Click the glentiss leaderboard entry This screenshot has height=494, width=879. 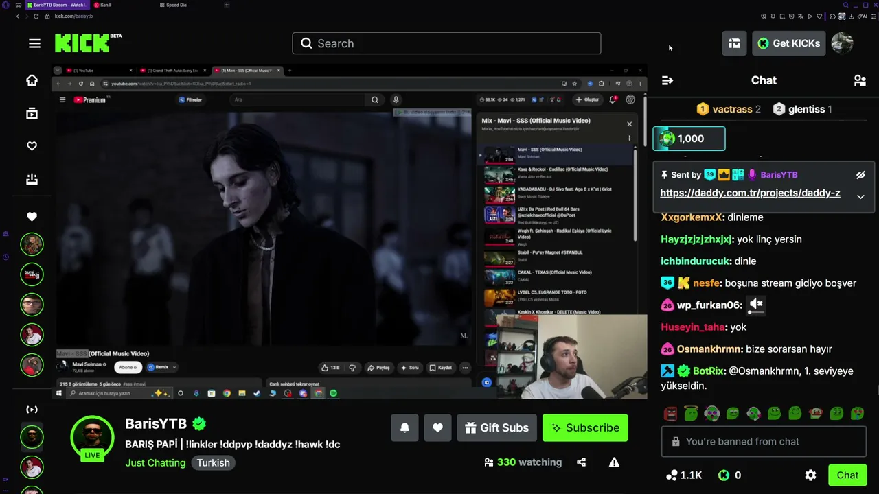(x=802, y=109)
